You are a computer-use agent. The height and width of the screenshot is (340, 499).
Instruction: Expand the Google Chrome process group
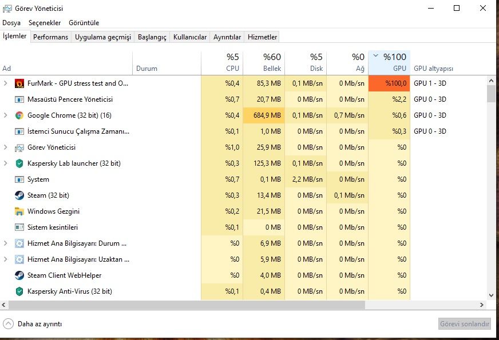click(x=5, y=115)
